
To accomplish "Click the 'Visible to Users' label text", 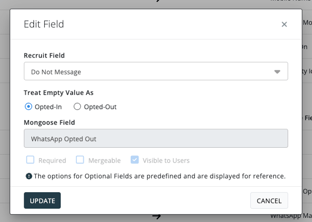I will [166, 161].
